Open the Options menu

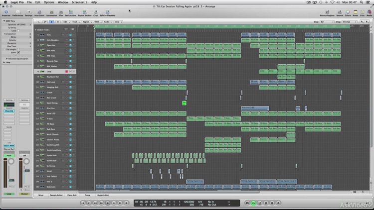pyautogui.click(x=49, y=2)
